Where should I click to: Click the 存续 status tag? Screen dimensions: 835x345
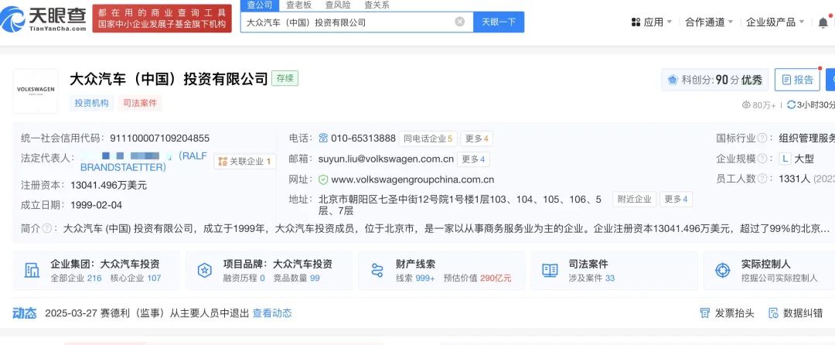click(285, 78)
